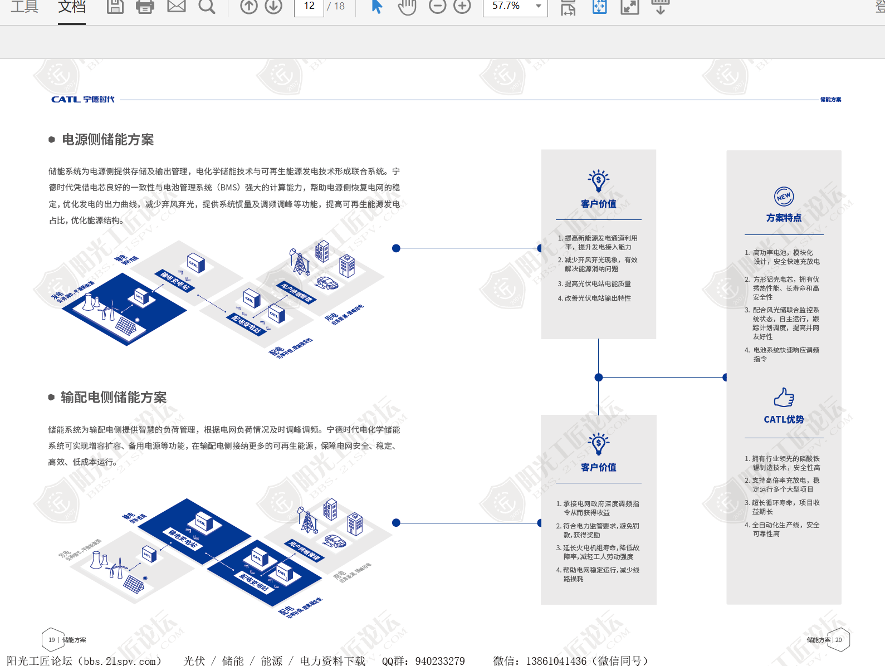The height and width of the screenshot is (666, 885).
Task: Zoom out with the minus icon
Action: pyautogui.click(x=437, y=7)
